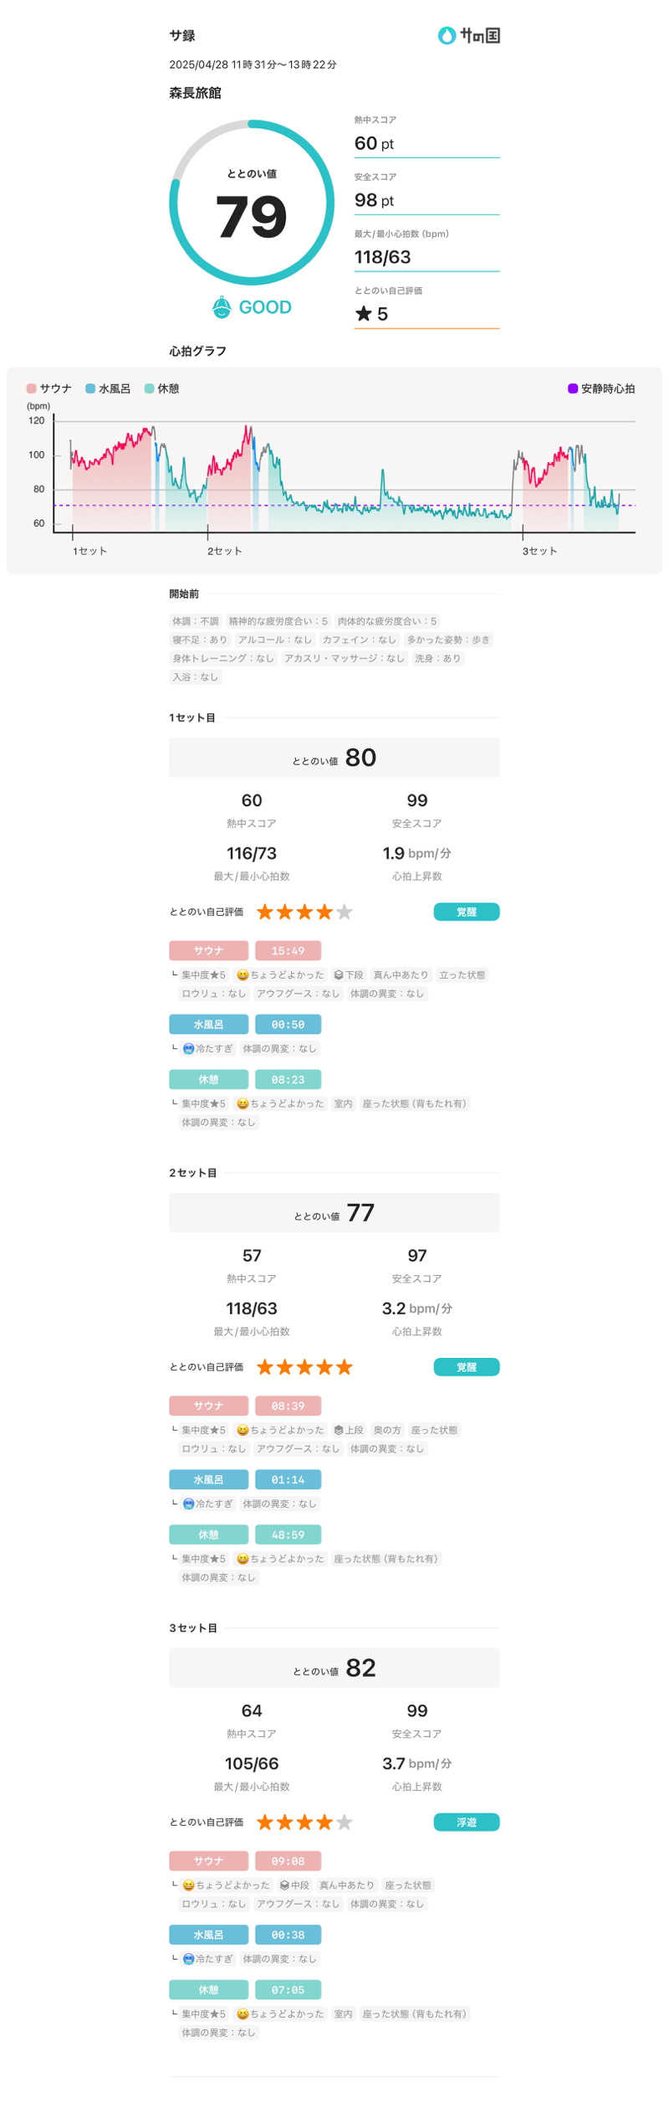669x2103 pixels.
Task: Click the GOOD sauna hat icon
Action: (221, 307)
